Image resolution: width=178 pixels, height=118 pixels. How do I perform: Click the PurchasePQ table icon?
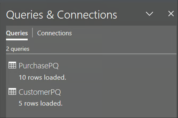(12, 66)
